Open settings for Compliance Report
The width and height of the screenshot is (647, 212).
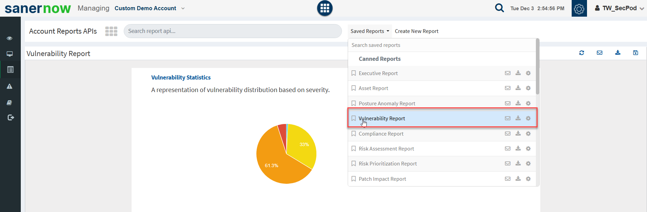[x=528, y=134]
